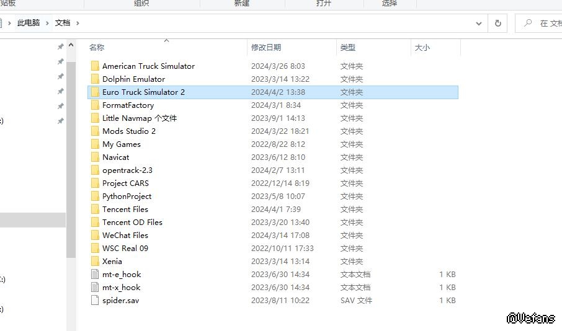Click the Mods Studio 2 folder icon
This screenshot has width=562, height=331.
95,131
